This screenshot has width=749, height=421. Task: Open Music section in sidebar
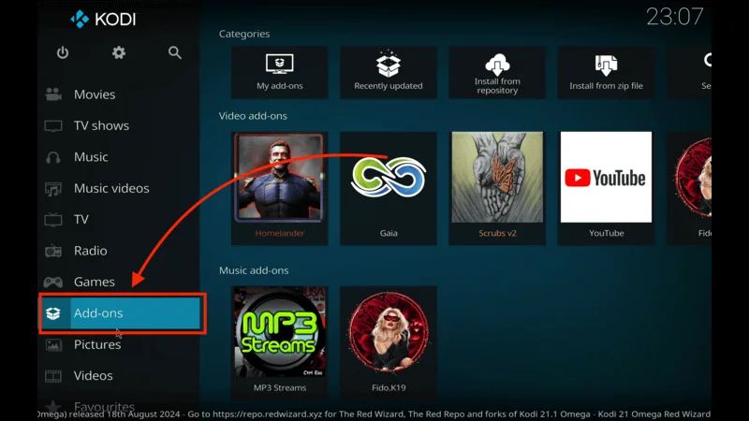pos(119,157)
